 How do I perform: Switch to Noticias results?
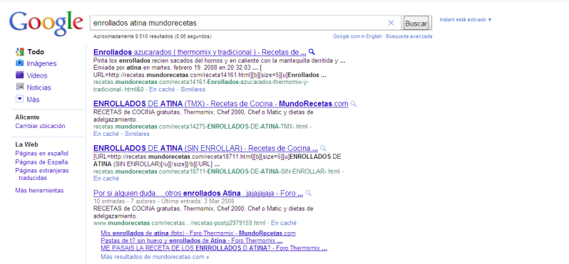(x=39, y=88)
